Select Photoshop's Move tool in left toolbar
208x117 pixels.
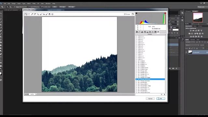pos(1,13)
